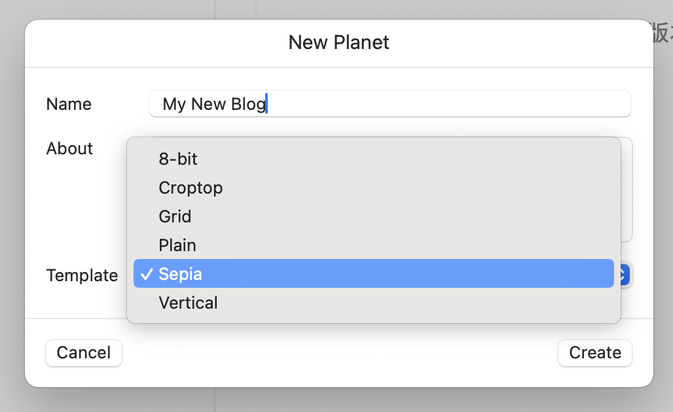Click the About field label
The image size is (673, 412).
[x=69, y=148]
